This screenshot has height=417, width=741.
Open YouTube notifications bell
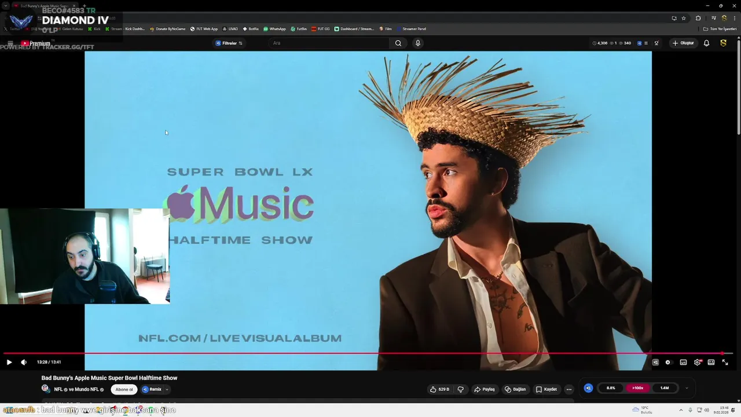coord(706,43)
